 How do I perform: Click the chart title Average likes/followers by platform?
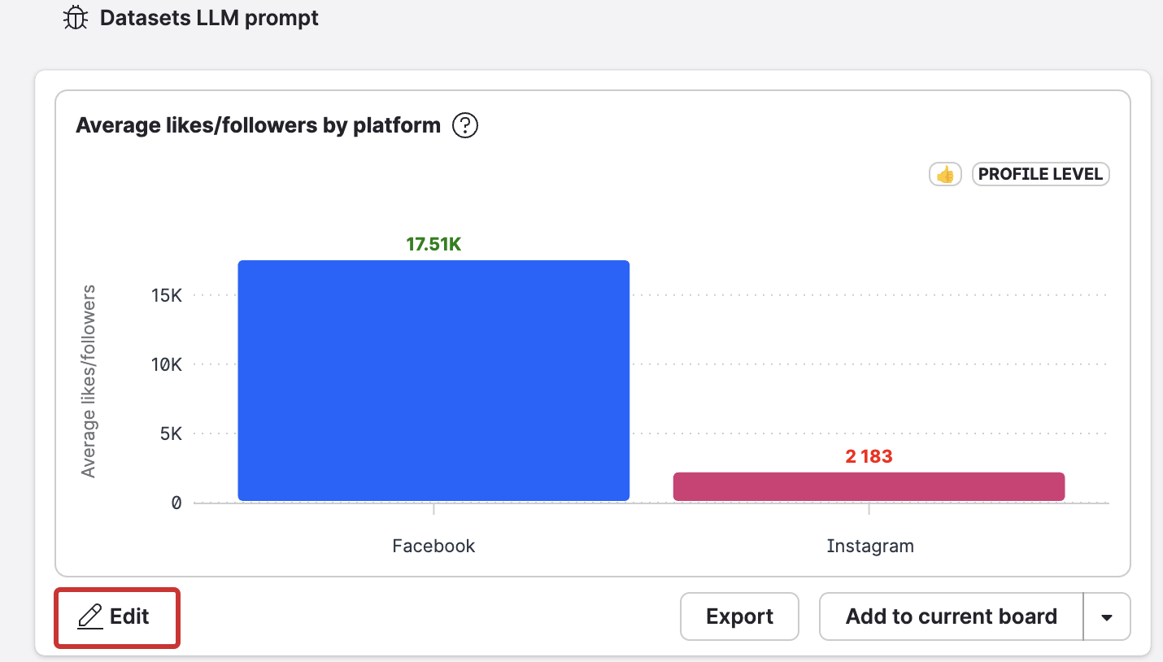click(258, 126)
